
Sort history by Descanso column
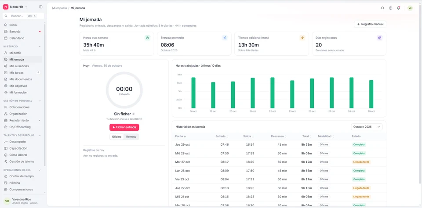coord(279,136)
